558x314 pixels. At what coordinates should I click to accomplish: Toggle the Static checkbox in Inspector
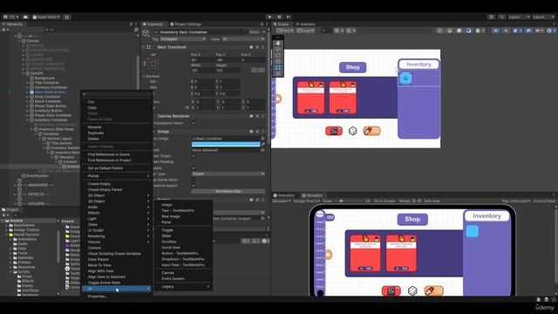pos(246,32)
